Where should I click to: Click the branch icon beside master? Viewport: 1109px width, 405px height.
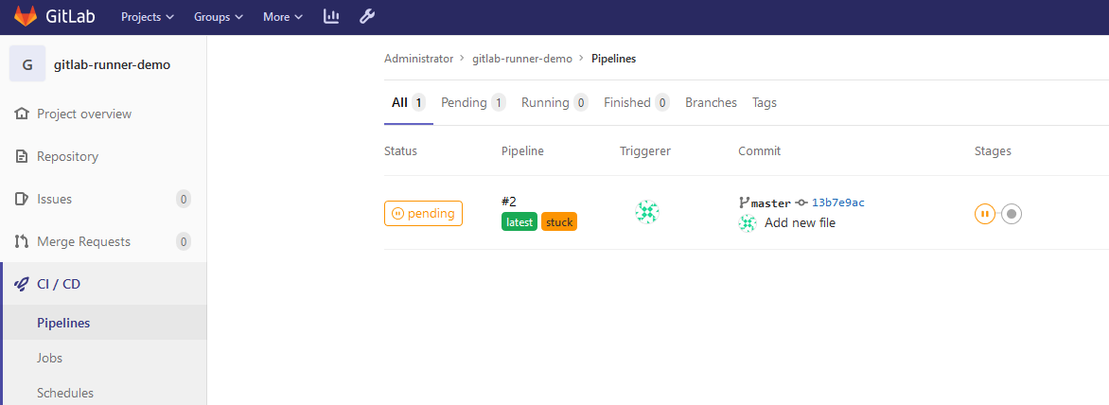[x=744, y=202]
